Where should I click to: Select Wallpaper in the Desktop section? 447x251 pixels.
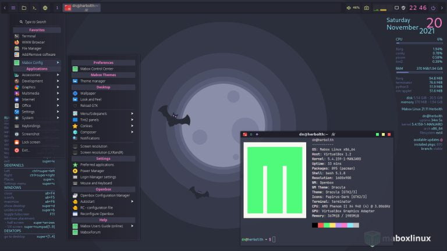(88, 93)
